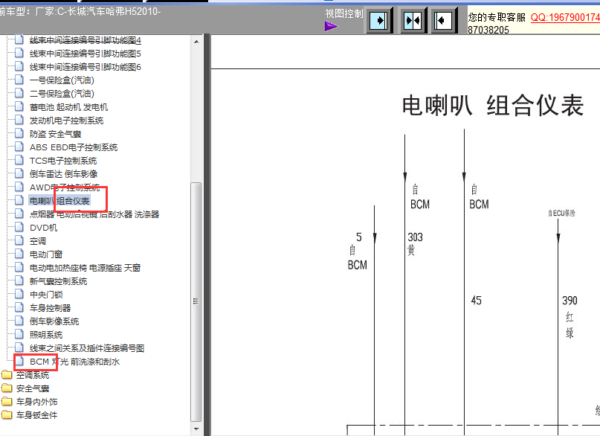Screen dimensions: 600x436
Task: Click wire label 390 红绿 in diagram
Action: point(570,316)
